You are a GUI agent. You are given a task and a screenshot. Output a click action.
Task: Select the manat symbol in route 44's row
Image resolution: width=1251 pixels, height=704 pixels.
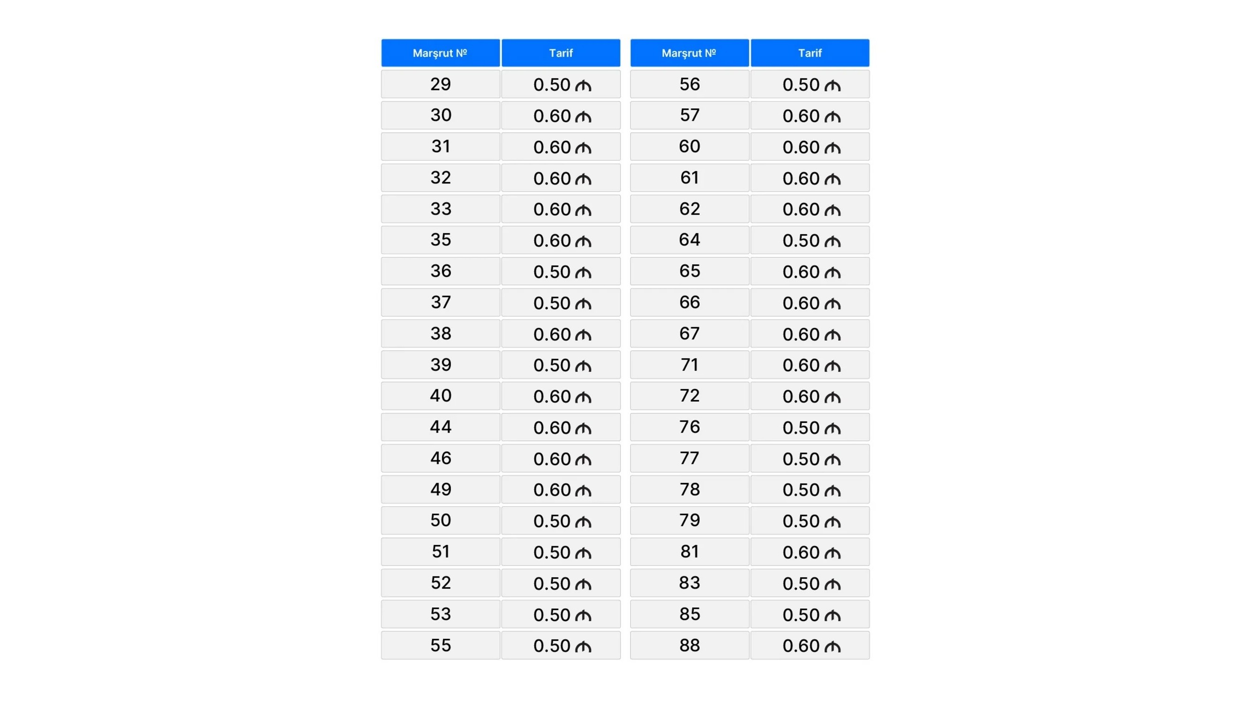click(583, 429)
